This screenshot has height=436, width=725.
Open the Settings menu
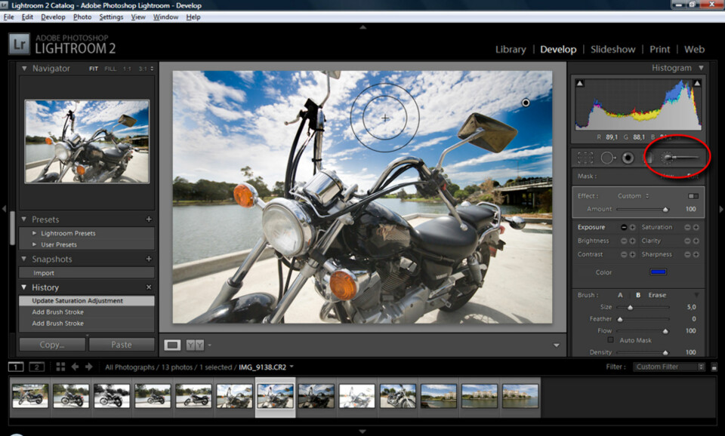pos(111,17)
